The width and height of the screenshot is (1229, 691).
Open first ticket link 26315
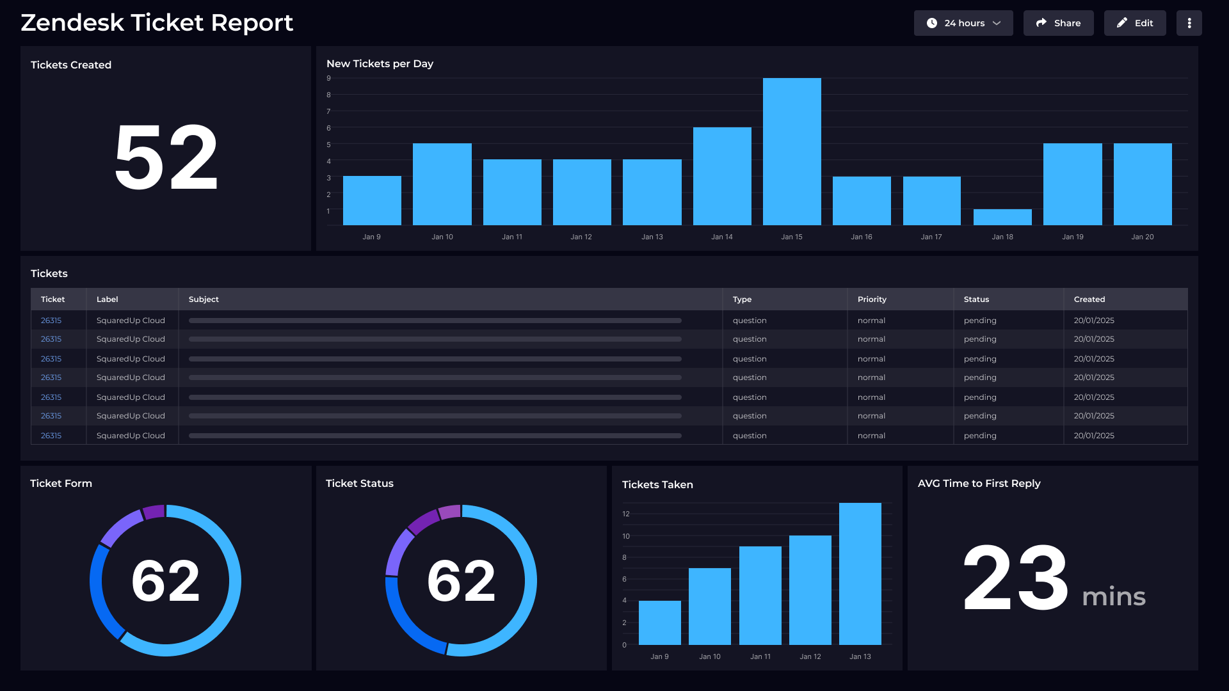coord(51,321)
